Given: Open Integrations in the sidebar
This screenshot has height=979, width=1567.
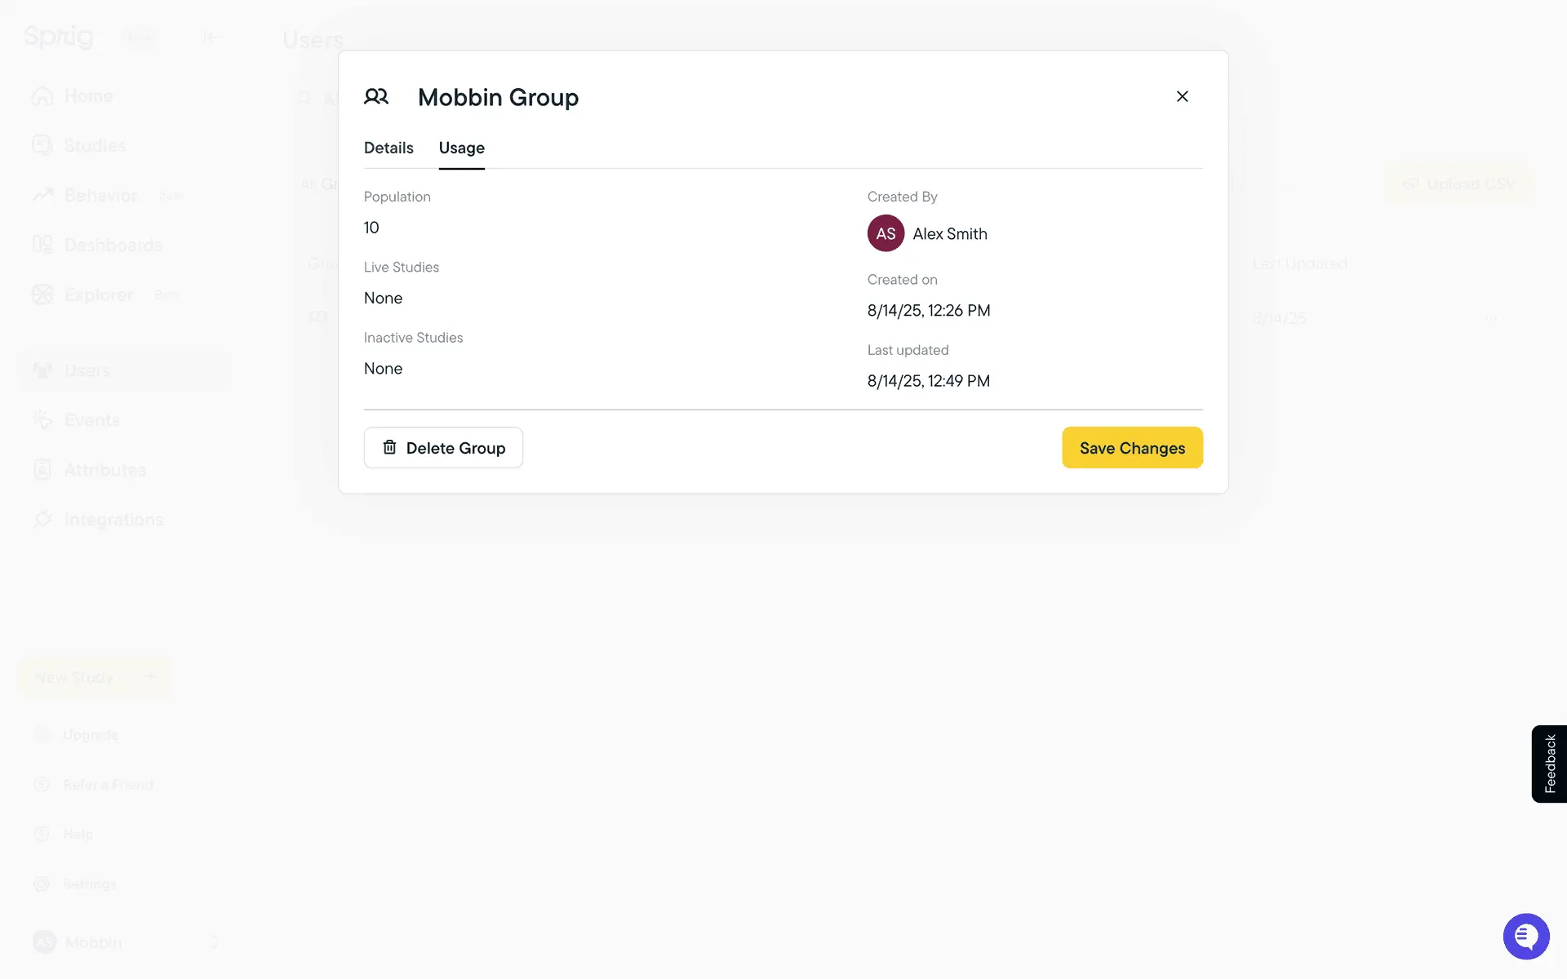Looking at the screenshot, I should pyautogui.click(x=113, y=520).
